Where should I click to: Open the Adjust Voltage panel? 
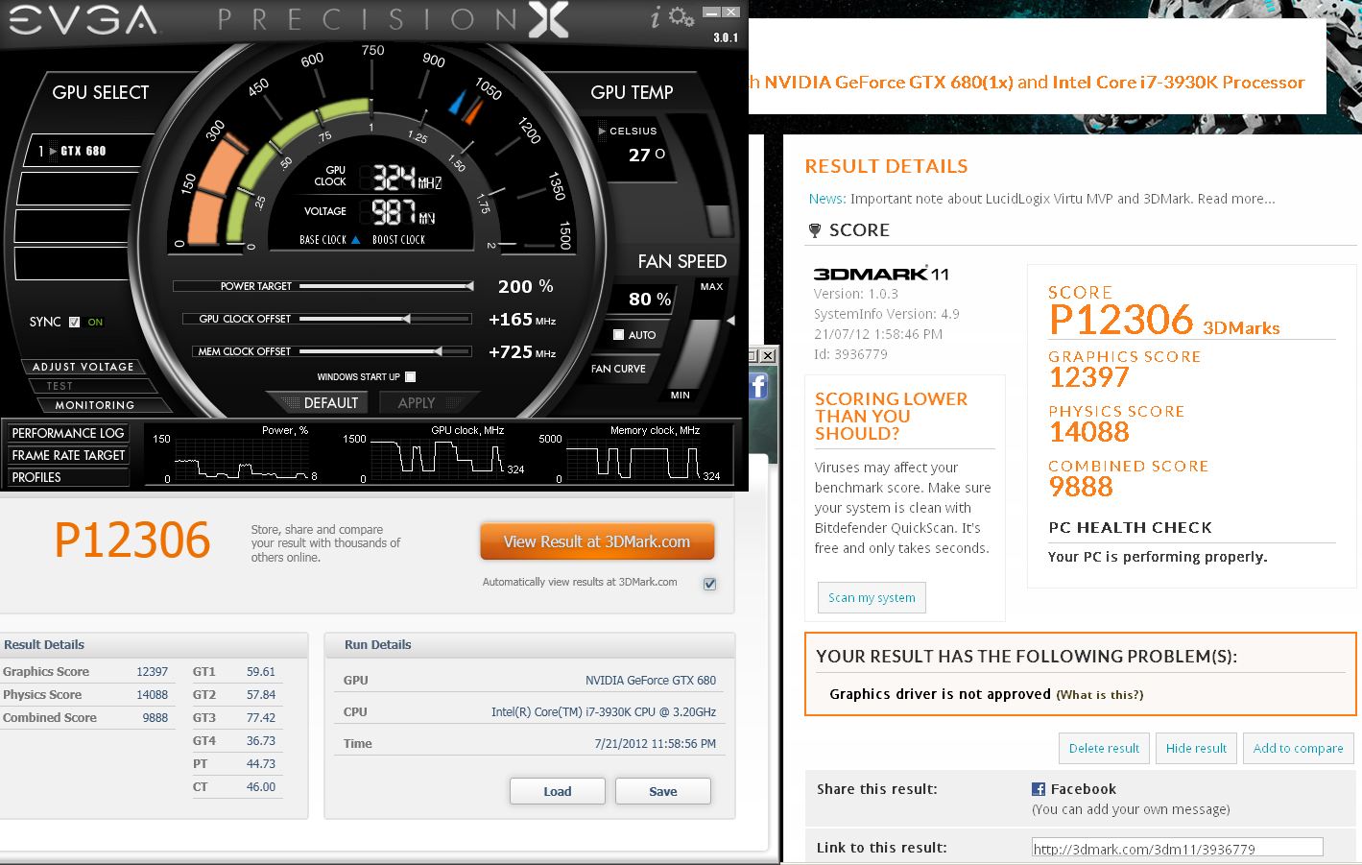pyautogui.click(x=84, y=367)
